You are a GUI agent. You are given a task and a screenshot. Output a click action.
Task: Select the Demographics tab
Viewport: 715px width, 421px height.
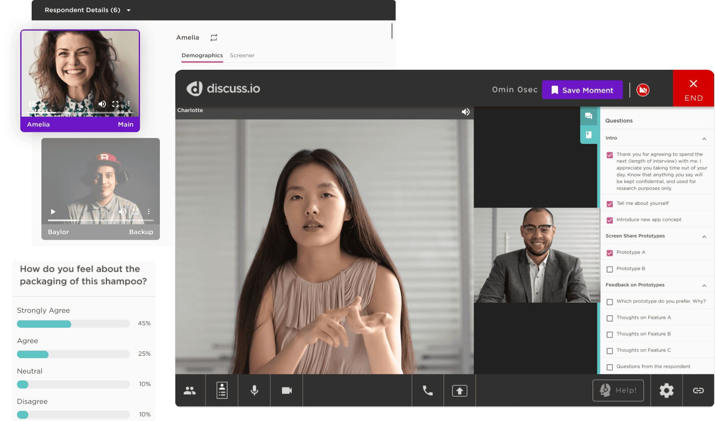202,55
